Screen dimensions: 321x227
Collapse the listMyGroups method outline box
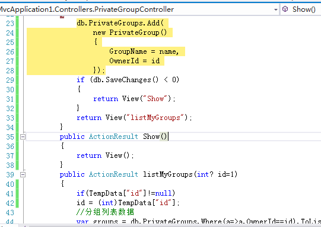pyautogui.click(x=23, y=174)
